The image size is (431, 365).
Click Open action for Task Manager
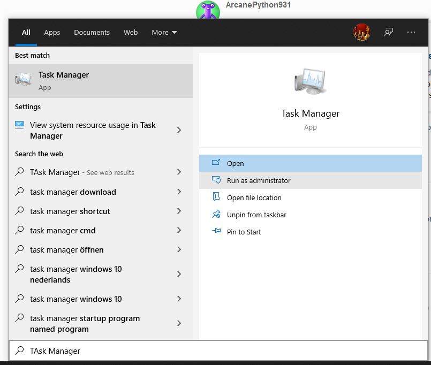coord(235,163)
